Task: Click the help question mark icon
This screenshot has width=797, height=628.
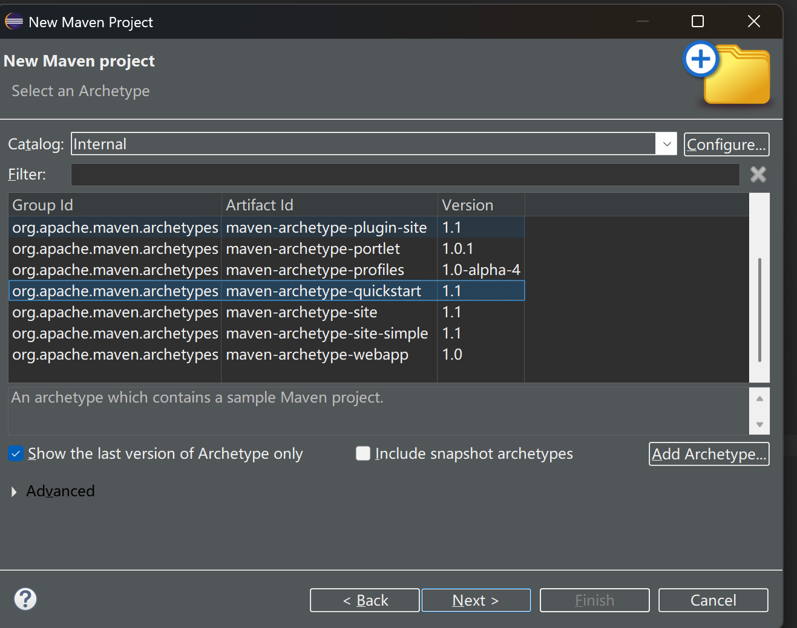Action: [25, 599]
